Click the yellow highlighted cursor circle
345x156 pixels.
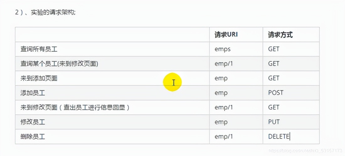(x=172, y=82)
